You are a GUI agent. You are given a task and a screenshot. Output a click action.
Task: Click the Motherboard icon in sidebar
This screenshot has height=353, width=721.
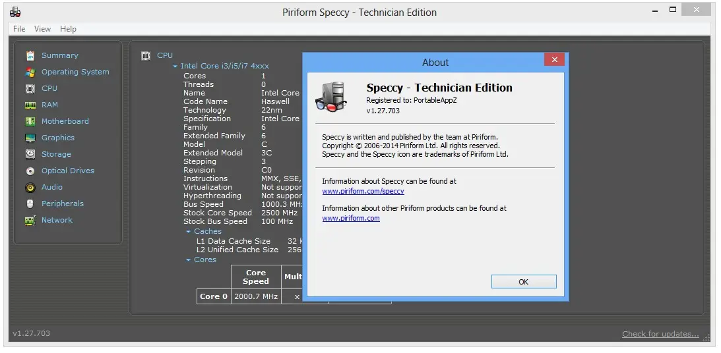tap(30, 121)
